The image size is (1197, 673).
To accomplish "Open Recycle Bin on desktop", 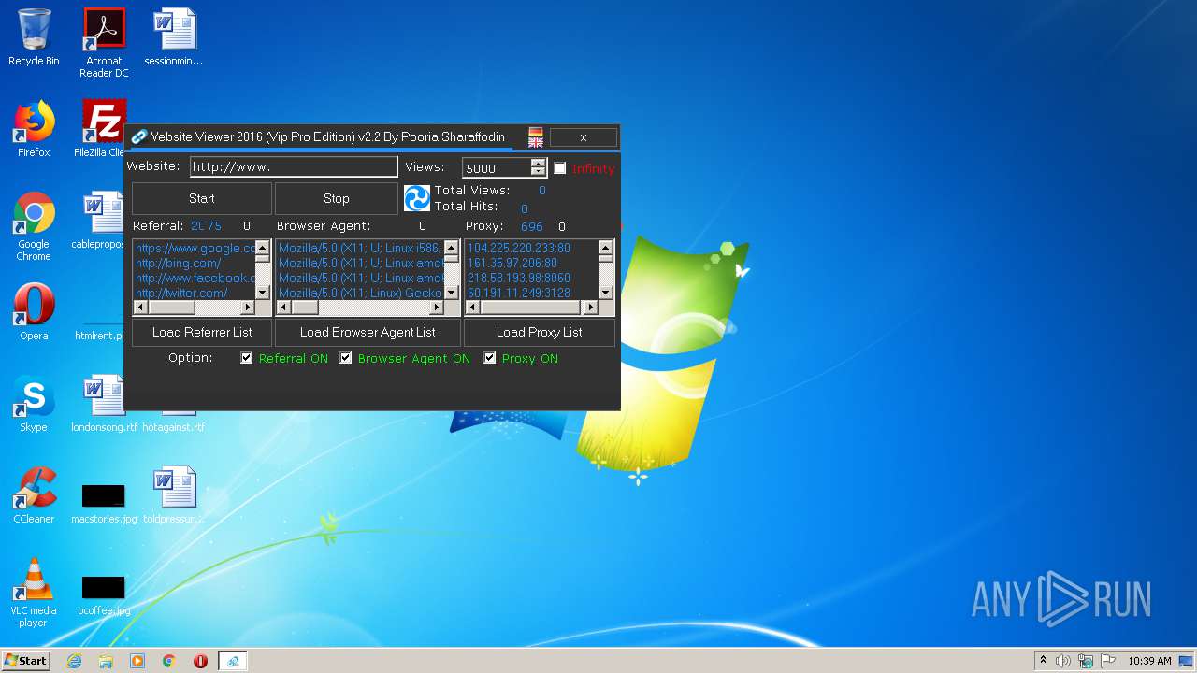I will click(34, 37).
